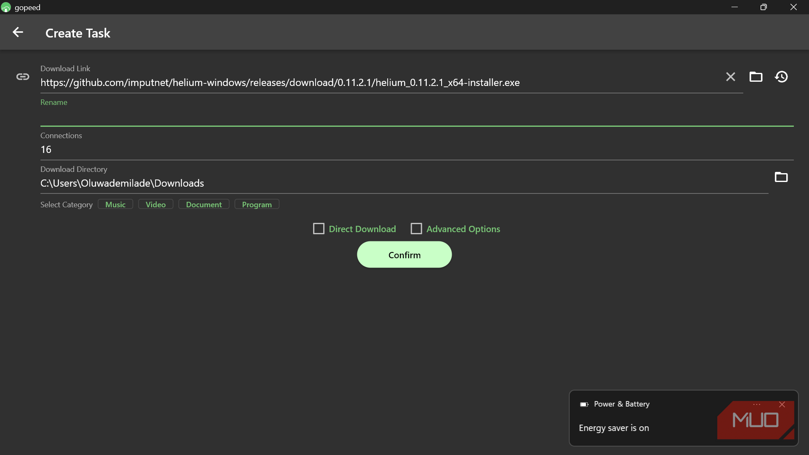809x455 pixels.
Task: Go back using the arrow icon
Action: (18, 32)
